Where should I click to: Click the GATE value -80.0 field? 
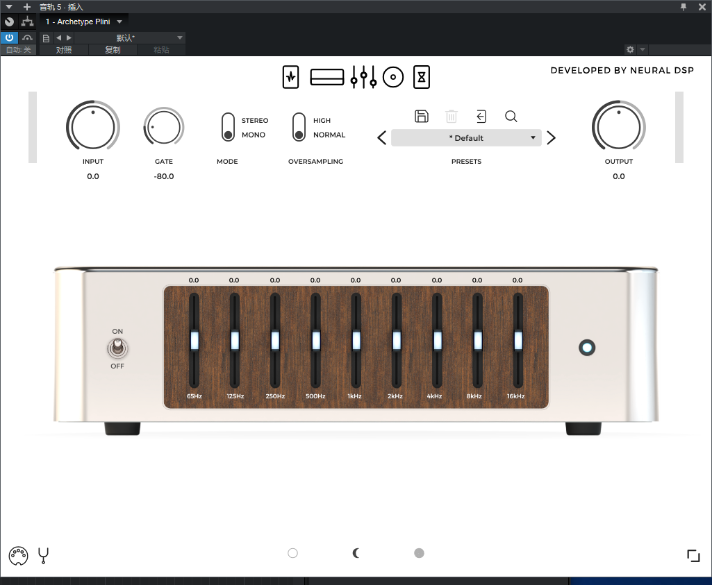pos(164,176)
